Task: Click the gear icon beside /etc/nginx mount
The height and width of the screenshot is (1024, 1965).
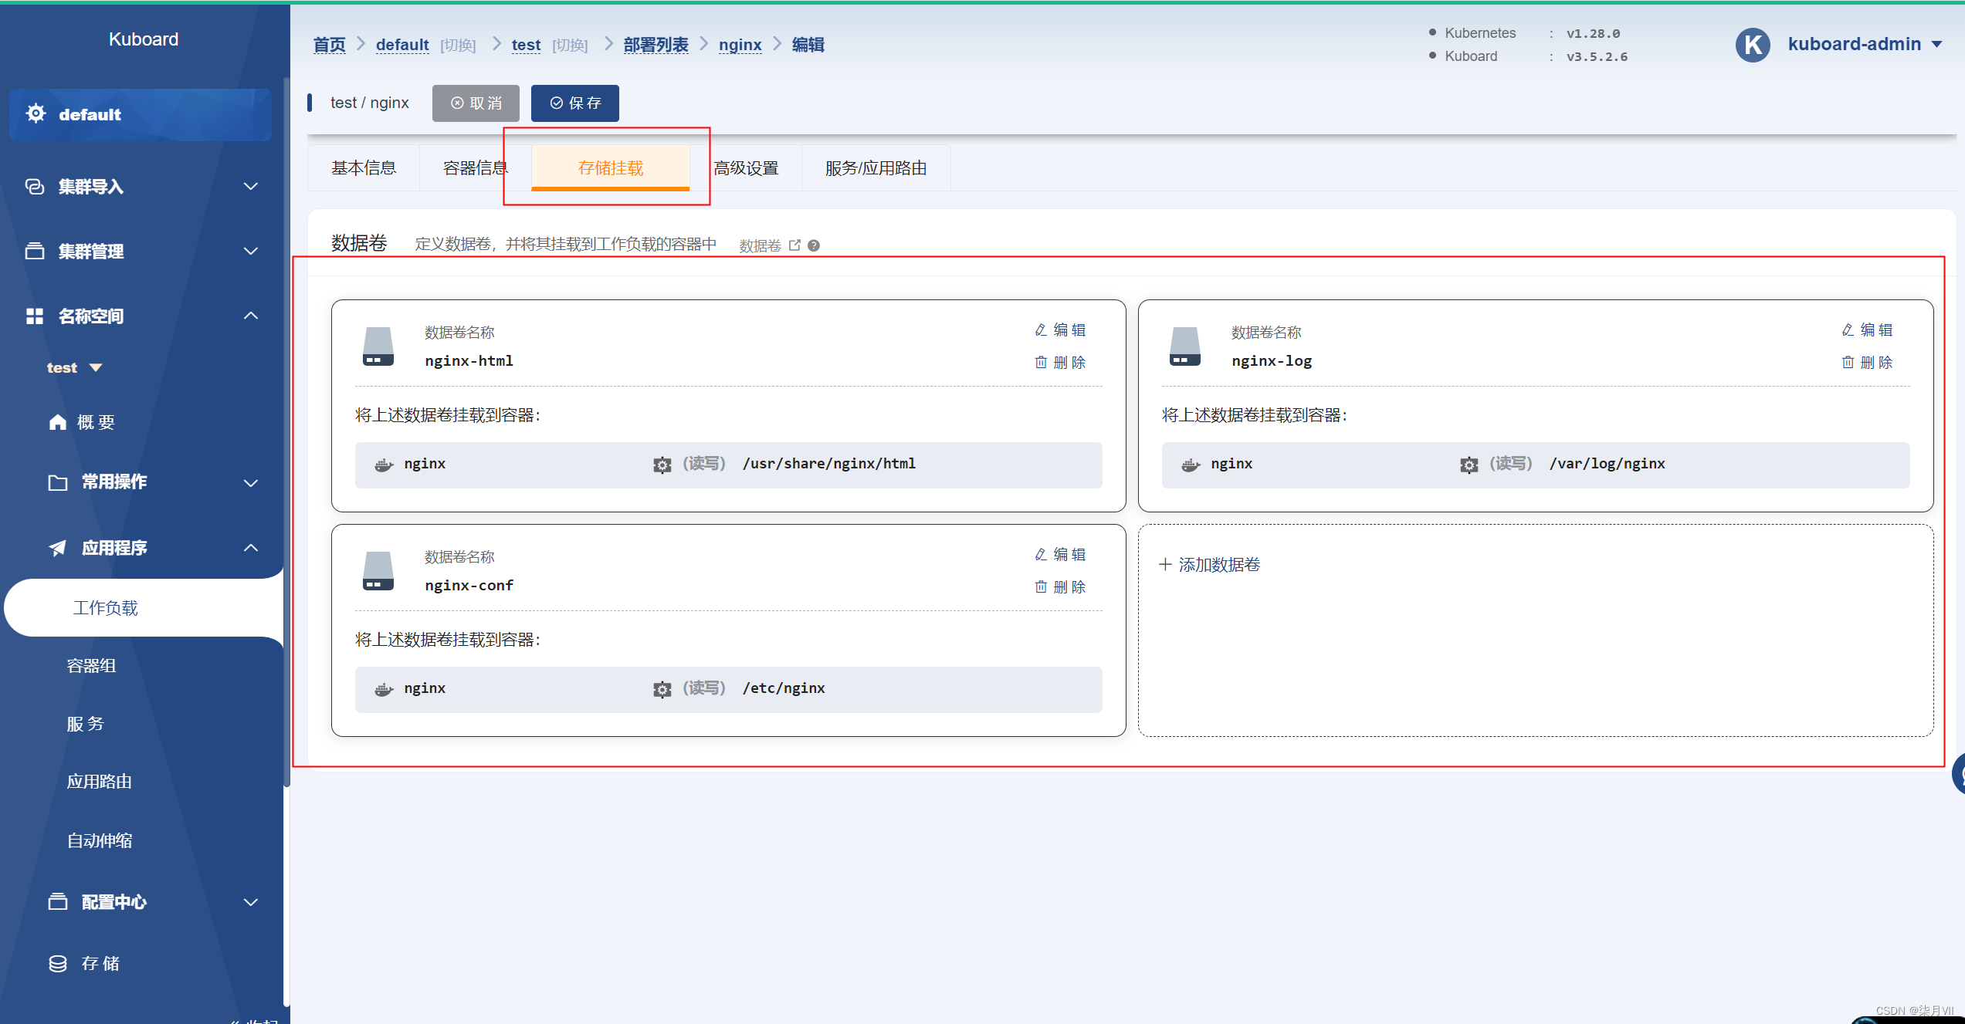Action: [662, 689]
